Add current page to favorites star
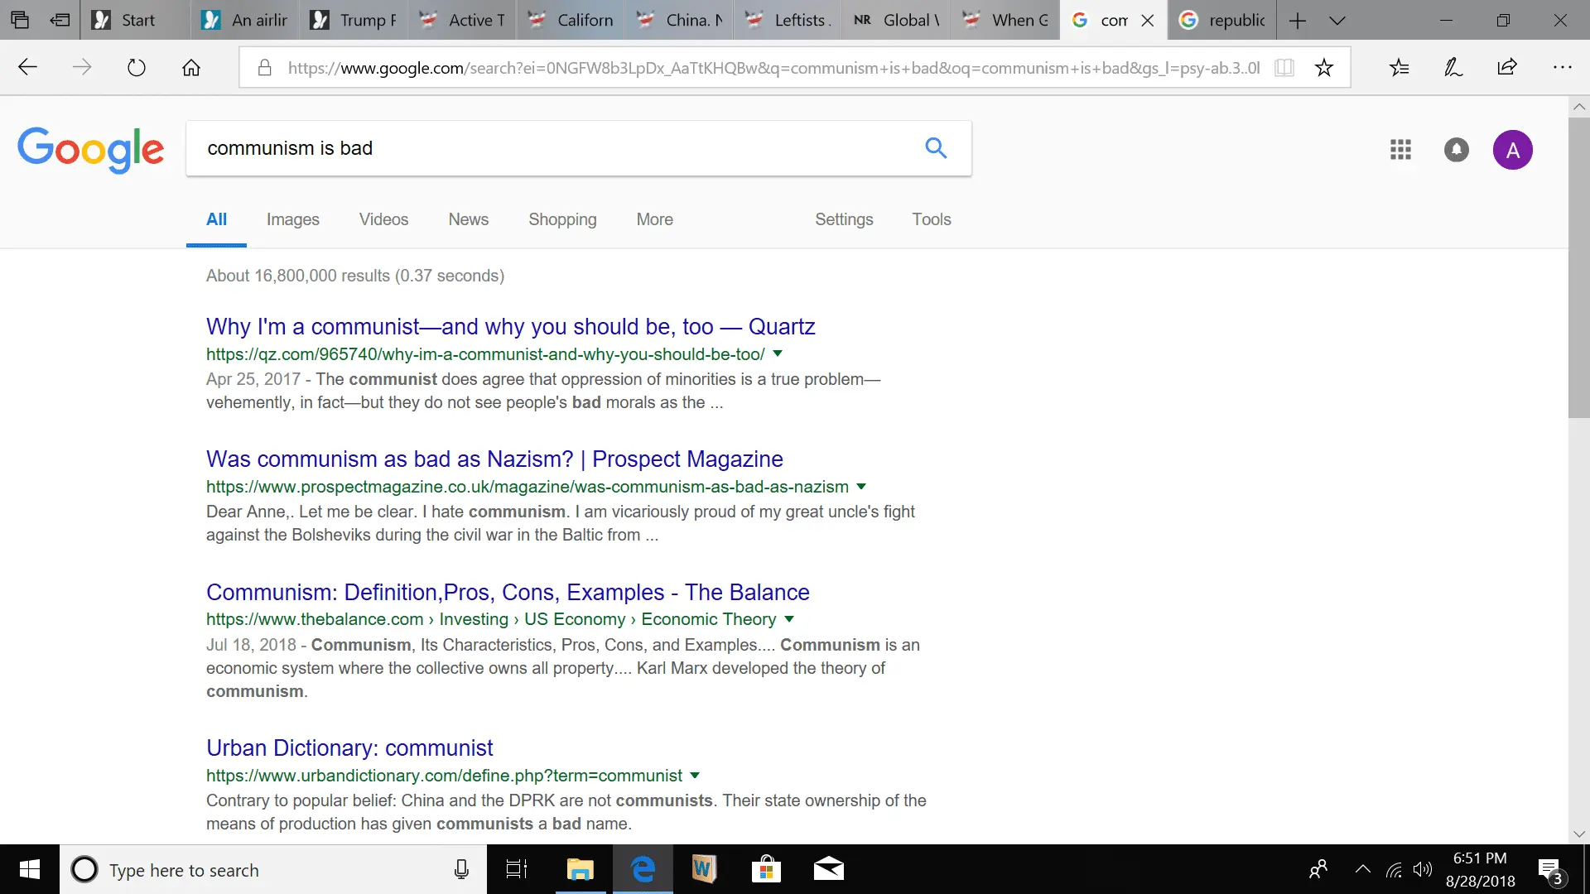1590x894 pixels. 1325,67
